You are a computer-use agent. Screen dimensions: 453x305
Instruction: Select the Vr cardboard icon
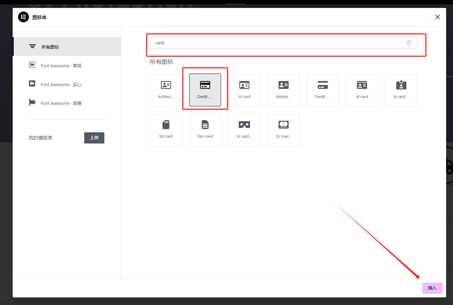click(244, 129)
